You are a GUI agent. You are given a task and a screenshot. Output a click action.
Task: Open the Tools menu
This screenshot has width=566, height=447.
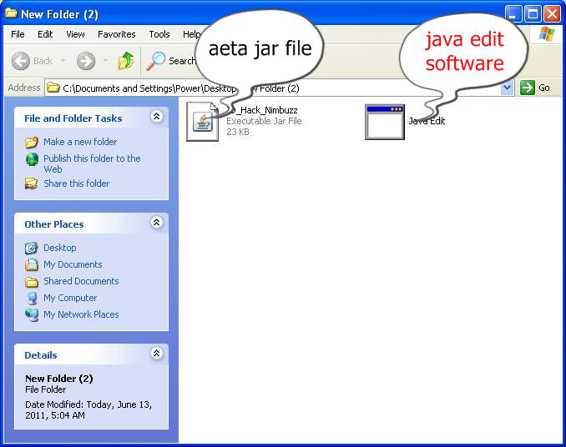pos(159,34)
